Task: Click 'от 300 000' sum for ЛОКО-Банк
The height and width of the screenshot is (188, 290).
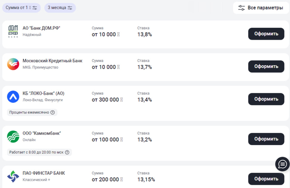Action: 107,100
